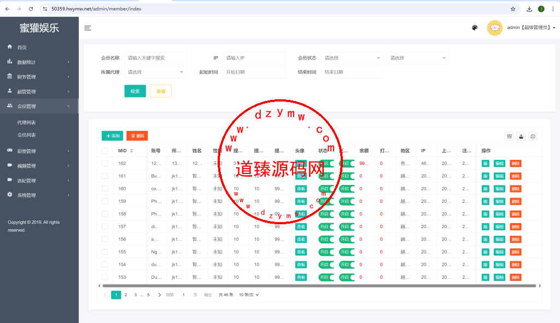Click the 选妃管理 camera icon

(x=10, y=180)
